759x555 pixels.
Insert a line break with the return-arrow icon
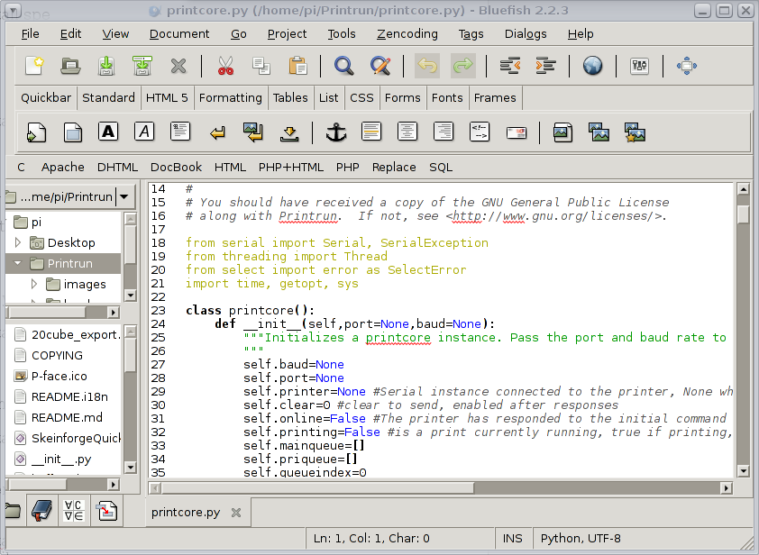(217, 132)
